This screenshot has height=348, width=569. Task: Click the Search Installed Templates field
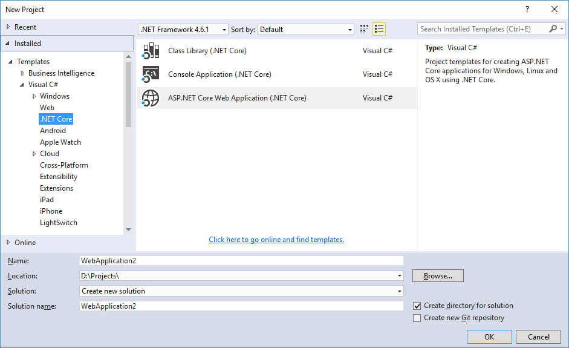[x=483, y=28]
